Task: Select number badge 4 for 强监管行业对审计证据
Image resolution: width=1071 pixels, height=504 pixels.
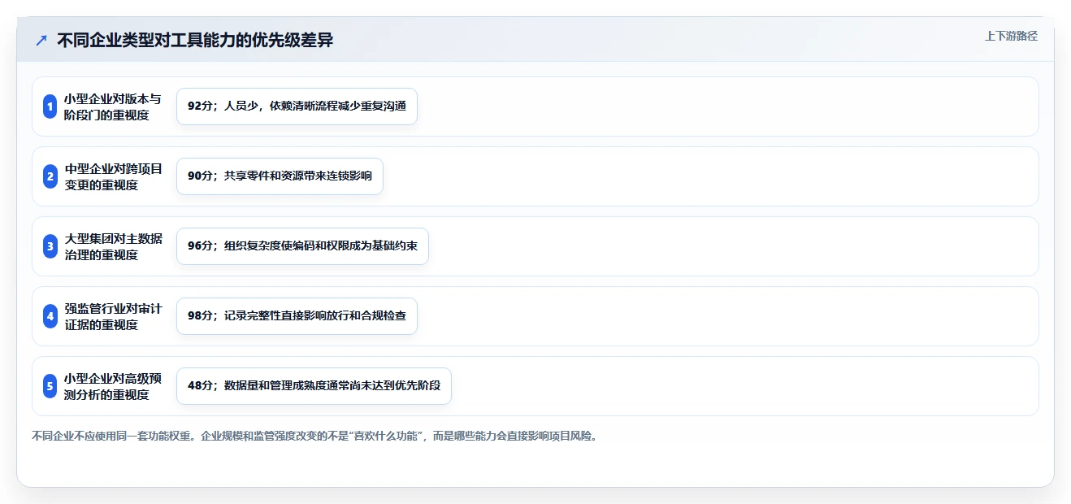Action: click(x=50, y=316)
